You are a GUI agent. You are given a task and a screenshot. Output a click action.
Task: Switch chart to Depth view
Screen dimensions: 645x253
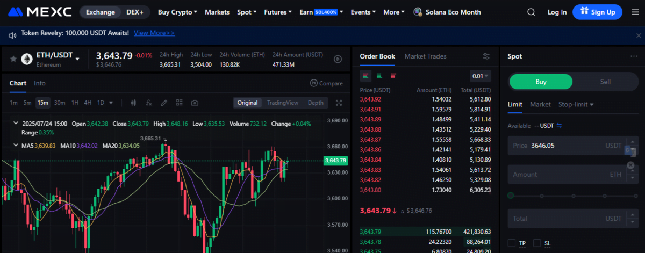tap(316, 103)
